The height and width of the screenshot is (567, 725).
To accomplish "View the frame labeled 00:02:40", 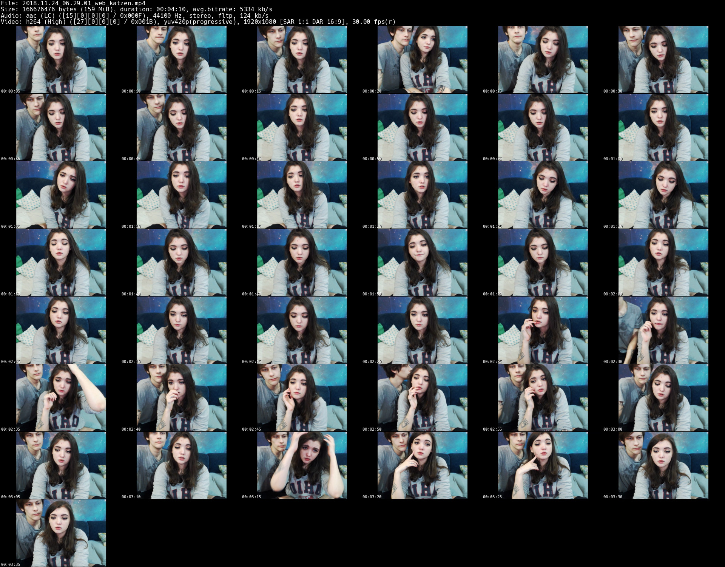I will click(x=182, y=398).
